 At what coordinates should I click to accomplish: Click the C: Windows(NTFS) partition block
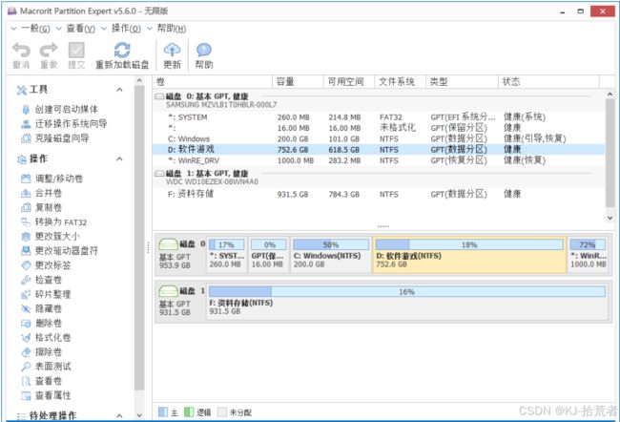[x=331, y=255]
